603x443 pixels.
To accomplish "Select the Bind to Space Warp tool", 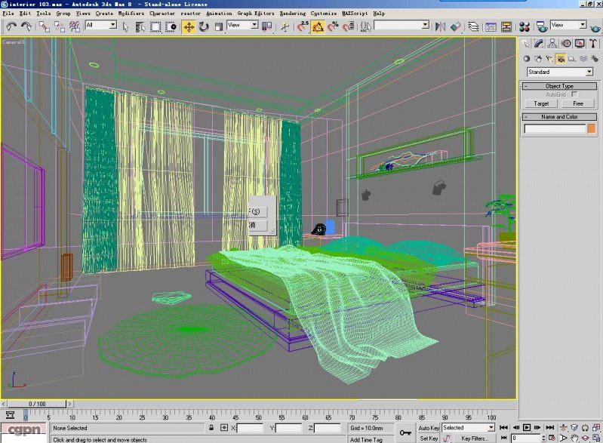I will (x=75, y=26).
